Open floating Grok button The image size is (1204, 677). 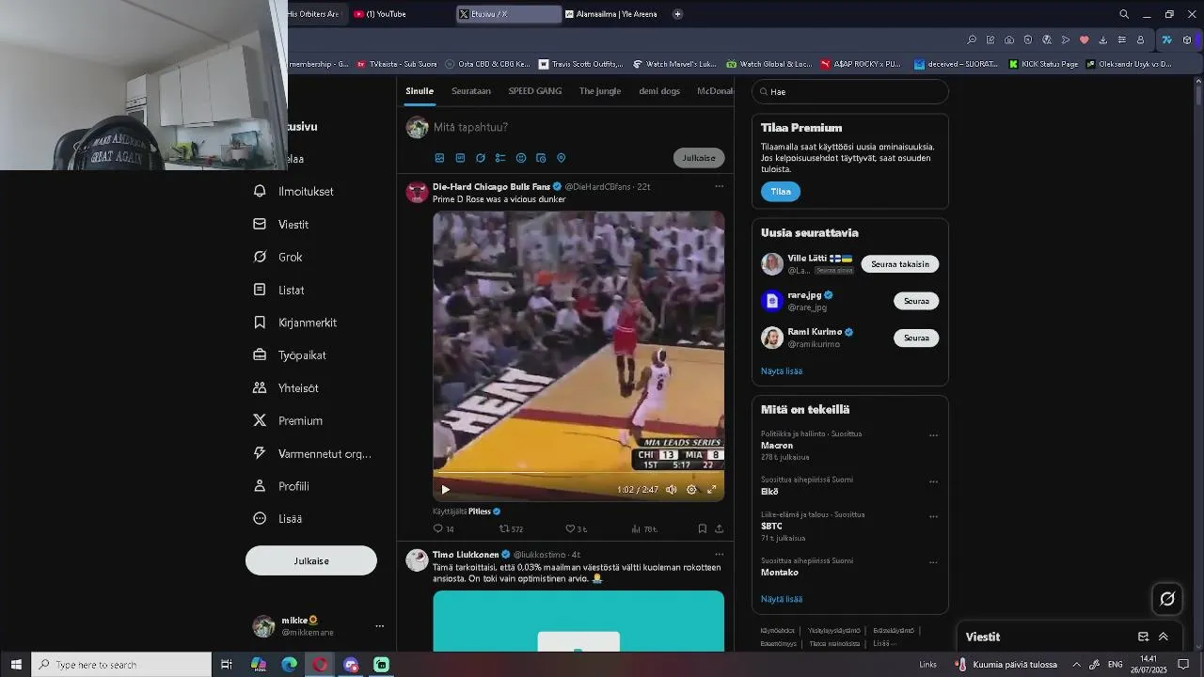coord(1167,598)
